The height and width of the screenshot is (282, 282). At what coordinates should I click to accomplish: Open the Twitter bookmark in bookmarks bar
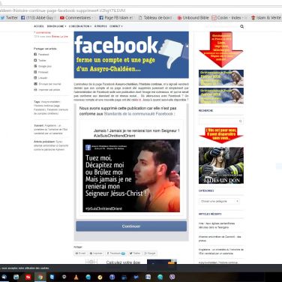pos(9,18)
